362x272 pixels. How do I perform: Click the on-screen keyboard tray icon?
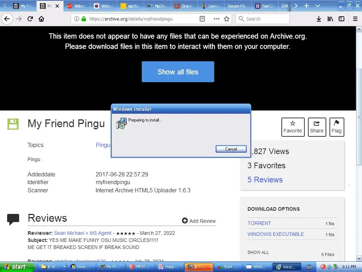point(309,267)
